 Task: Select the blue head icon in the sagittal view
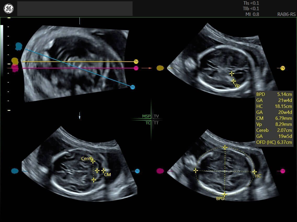pyautogui.click(x=18, y=46)
